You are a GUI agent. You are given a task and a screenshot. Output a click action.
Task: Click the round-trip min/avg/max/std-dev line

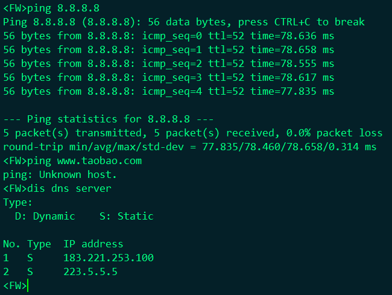pyautogui.click(x=189, y=147)
